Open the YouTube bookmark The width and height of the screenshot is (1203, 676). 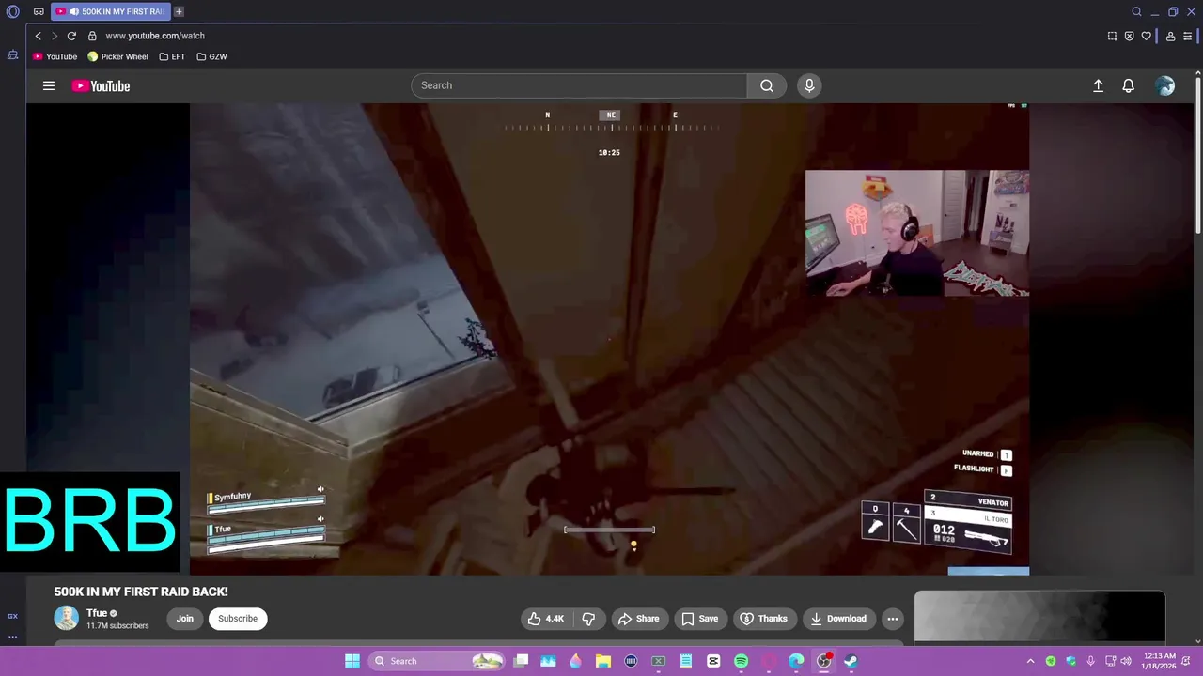click(55, 56)
